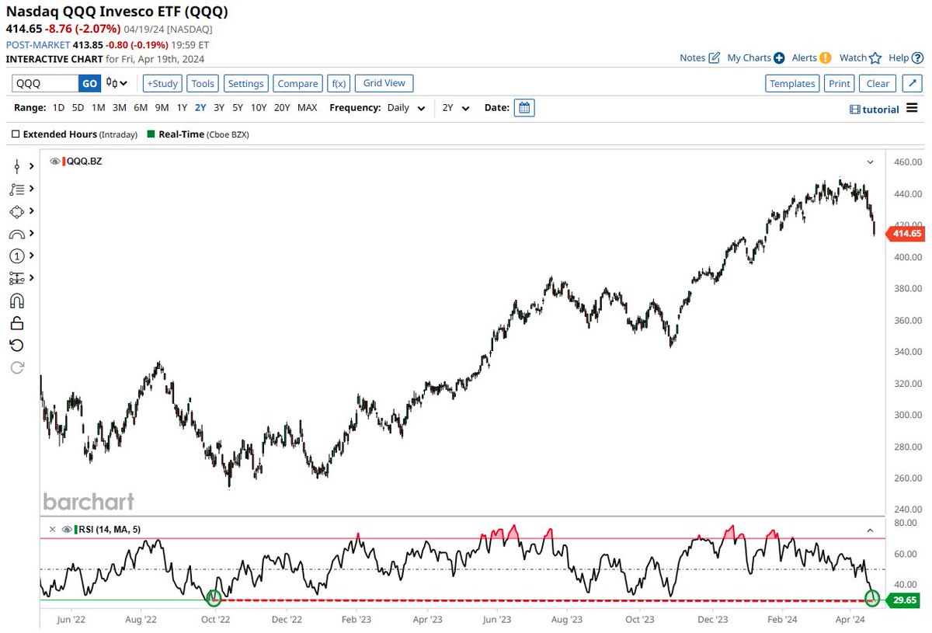
Task: Expand the trend line list tool chevron
Action: click(x=31, y=189)
